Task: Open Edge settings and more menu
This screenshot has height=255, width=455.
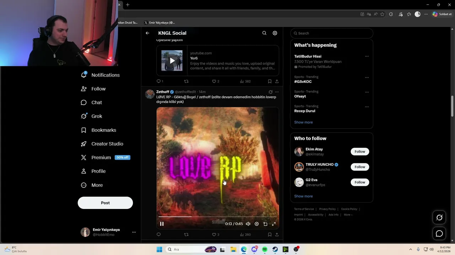Action: pyautogui.click(x=426, y=14)
